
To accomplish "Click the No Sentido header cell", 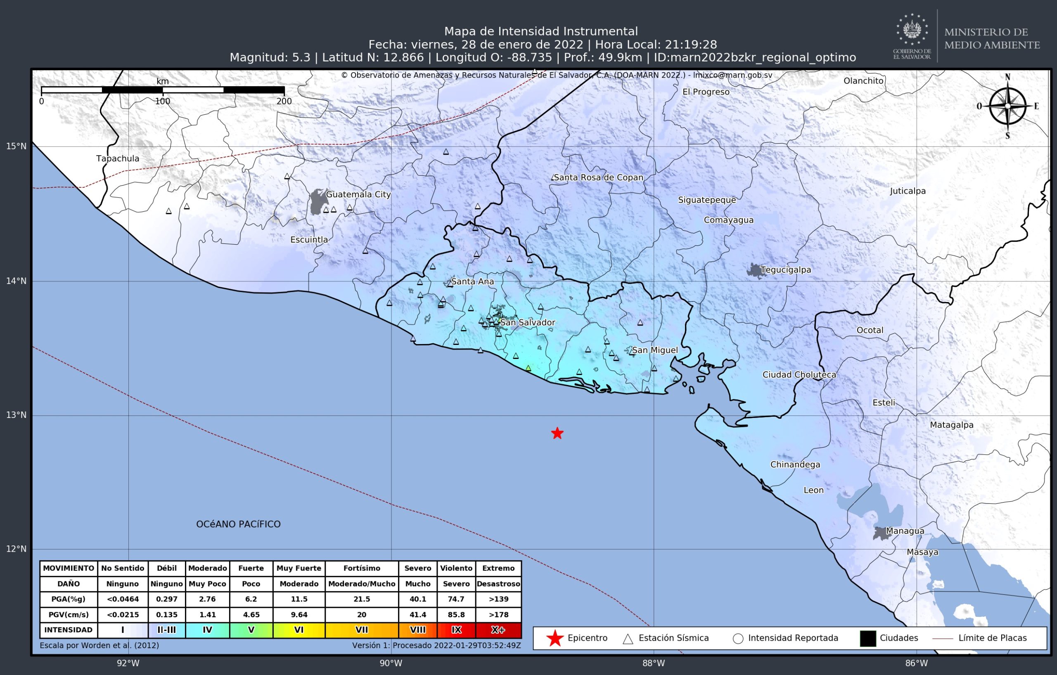I will point(123,569).
